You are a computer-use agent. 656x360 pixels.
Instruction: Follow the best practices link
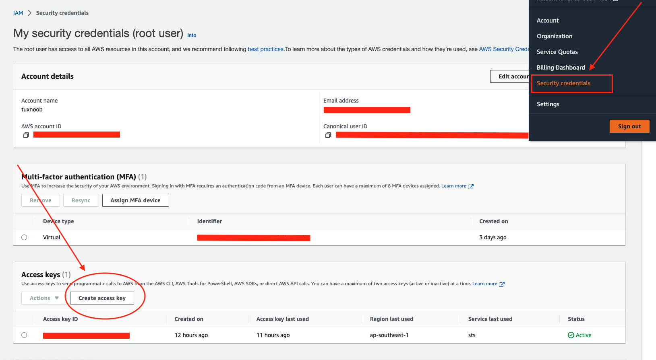265,49
